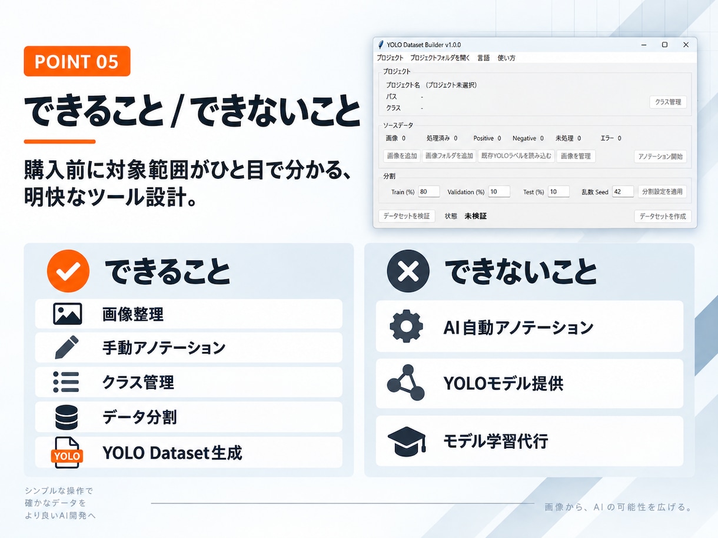Focus the Test (%) input field
718x538 pixels.
pyautogui.click(x=559, y=192)
